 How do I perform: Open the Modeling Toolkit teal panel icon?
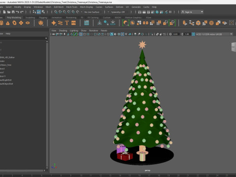point(87,23)
